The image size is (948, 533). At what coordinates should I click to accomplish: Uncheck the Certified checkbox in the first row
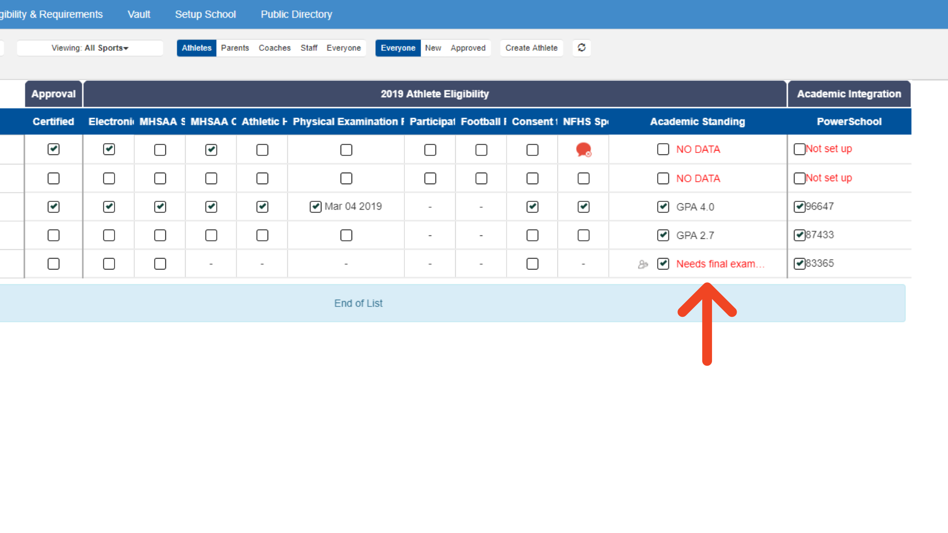(53, 149)
